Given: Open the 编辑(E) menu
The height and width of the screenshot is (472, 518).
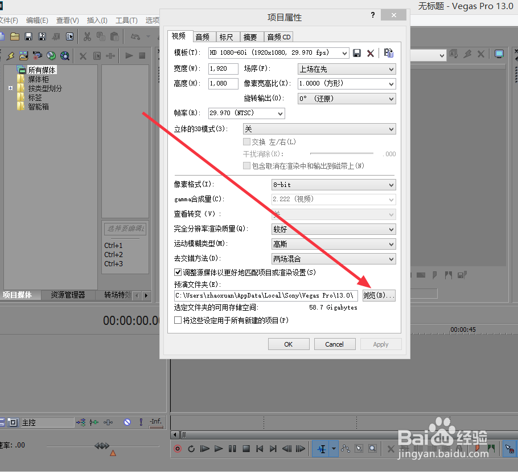Looking at the screenshot, I should (37, 21).
